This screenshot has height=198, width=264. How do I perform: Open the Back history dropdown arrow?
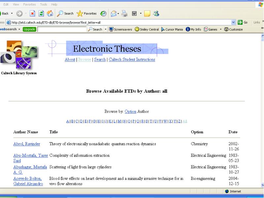pyautogui.click(x=12, y=14)
